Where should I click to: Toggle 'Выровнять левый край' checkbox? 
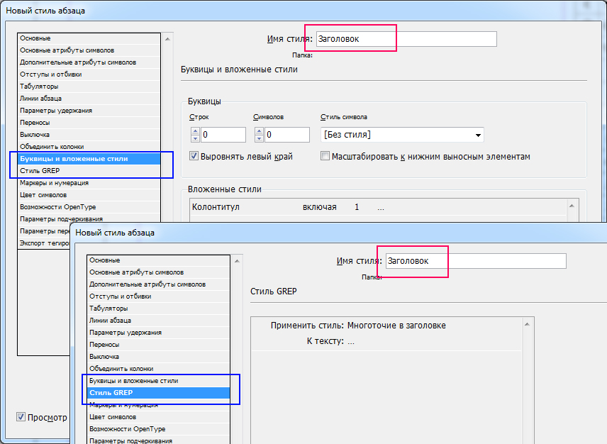coord(194,156)
